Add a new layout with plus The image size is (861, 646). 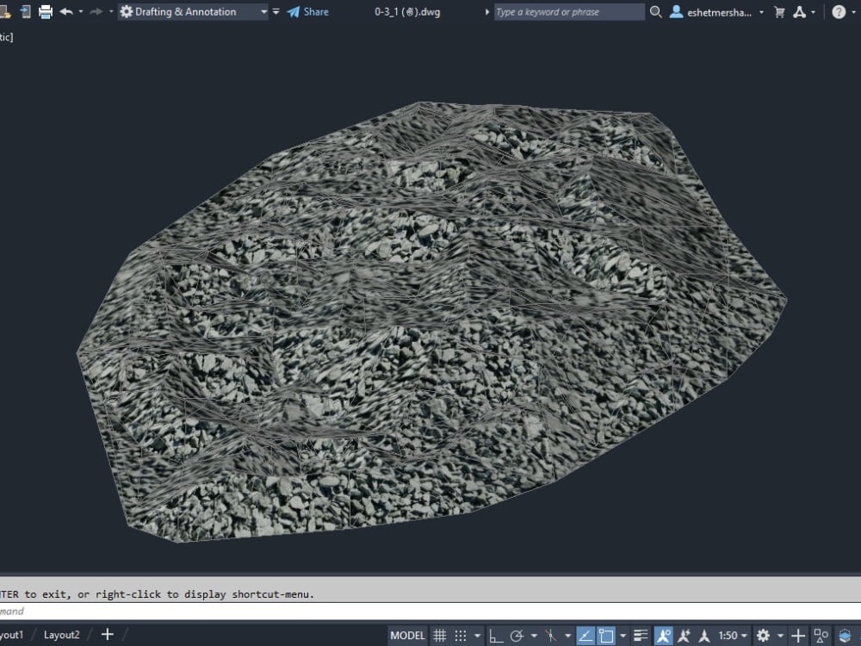[108, 635]
